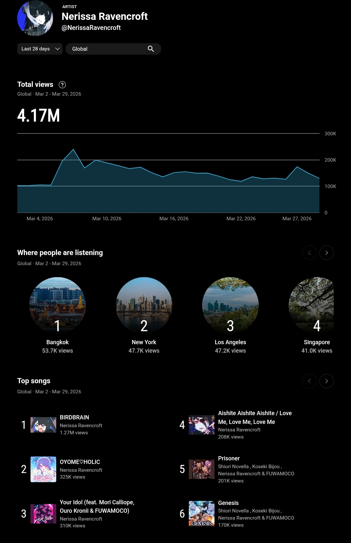
Task: Open BIRDBRAIN song thumbnail
Action: (43, 425)
